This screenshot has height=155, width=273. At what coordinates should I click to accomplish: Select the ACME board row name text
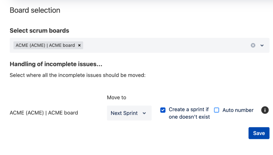[44, 113]
